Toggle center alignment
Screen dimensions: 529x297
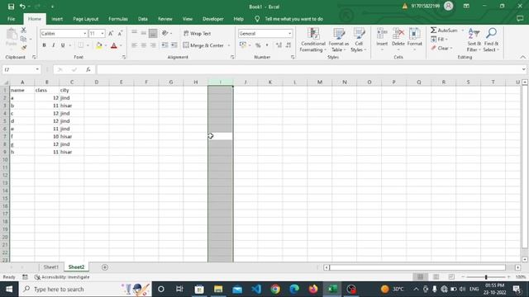[144, 45]
